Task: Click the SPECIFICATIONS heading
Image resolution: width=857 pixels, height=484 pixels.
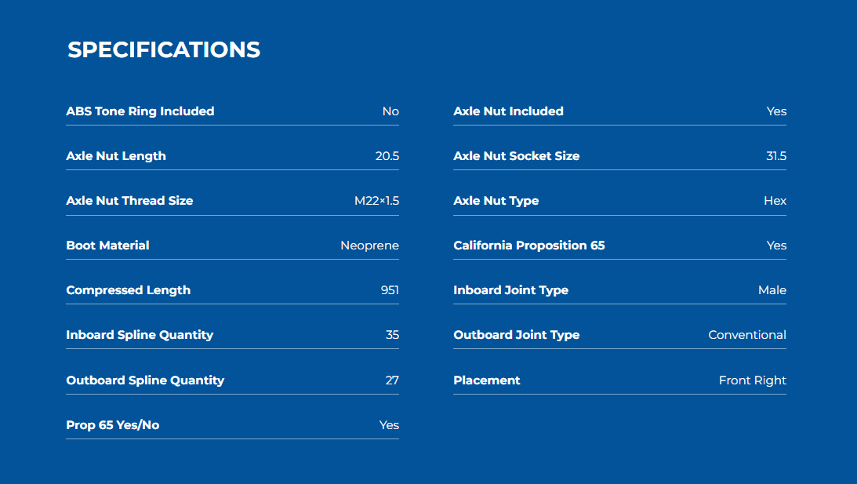Action: (164, 50)
